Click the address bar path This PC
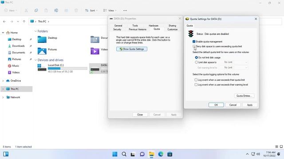Image resolution: width=284 pixels, height=159 pixels. click(x=42, y=22)
